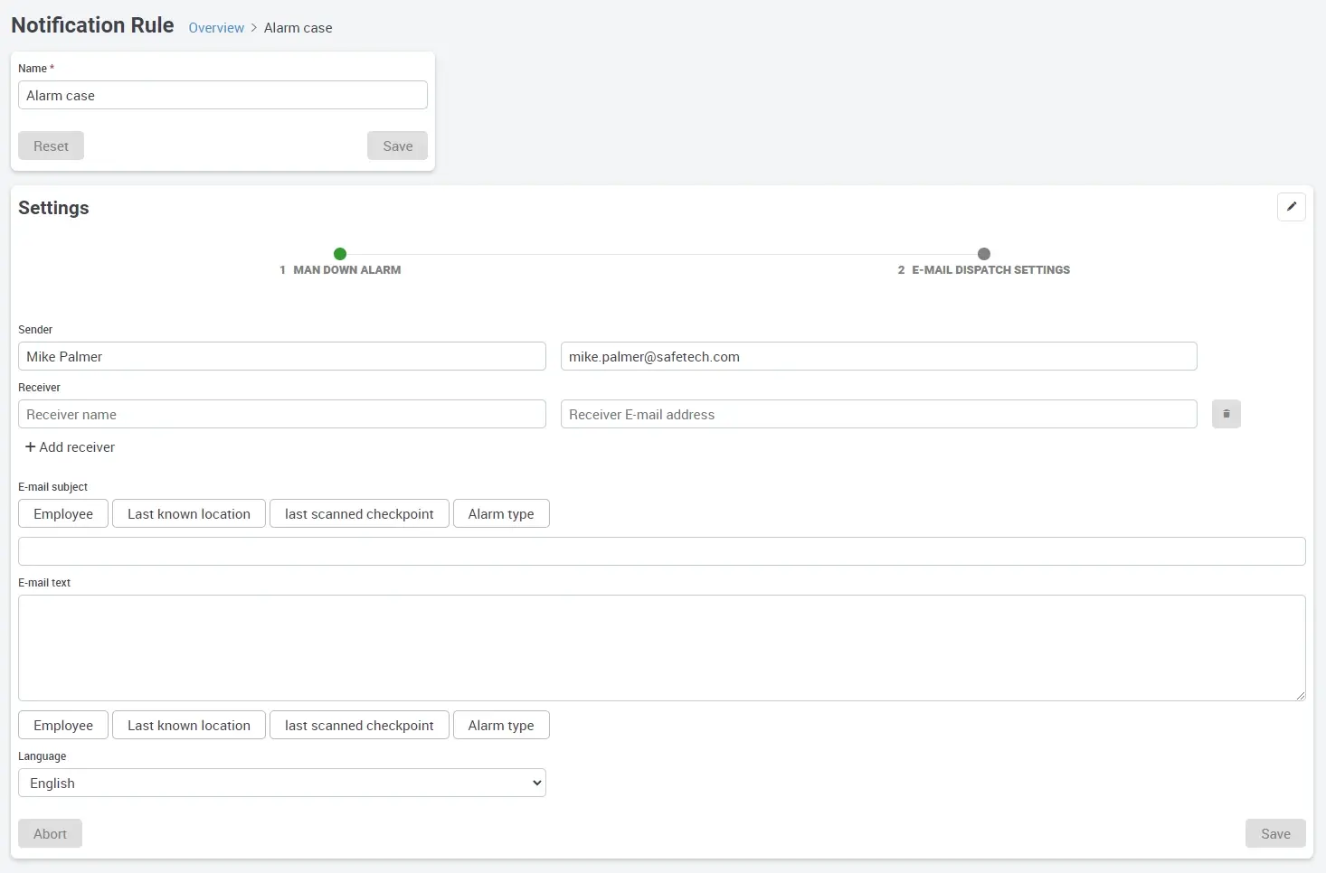Click the Reset button under Name
The image size is (1326, 873).
(51, 145)
